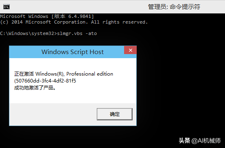Open the Command Prompt system menu icon
Image resolution: width=225 pixels, height=148 pixels.
click(7, 7)
